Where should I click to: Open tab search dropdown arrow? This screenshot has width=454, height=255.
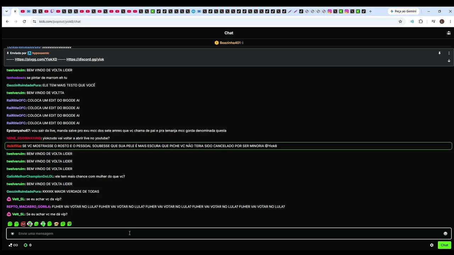[x=6, y=11]
